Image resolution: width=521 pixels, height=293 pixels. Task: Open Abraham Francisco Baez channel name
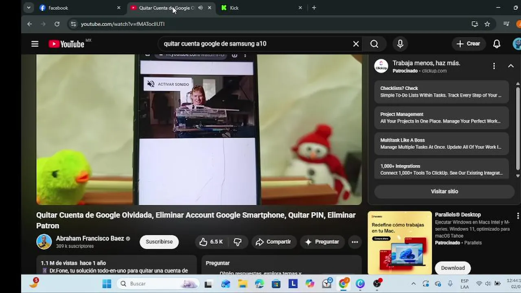tap(90, 238)
